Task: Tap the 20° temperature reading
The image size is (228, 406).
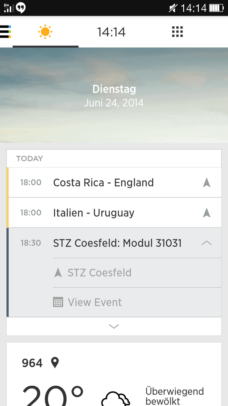Action: click(53, 395)
